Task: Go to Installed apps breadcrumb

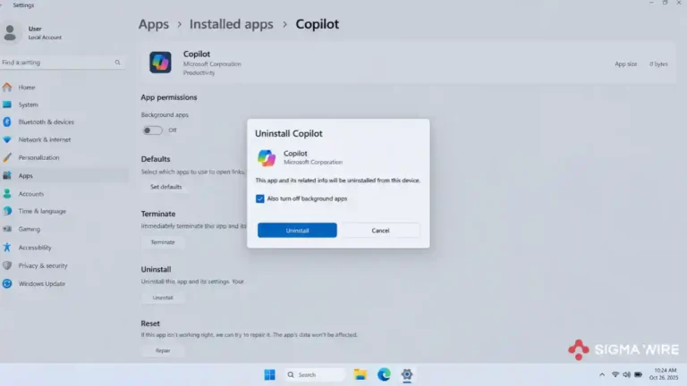Action: coord(232,24)
